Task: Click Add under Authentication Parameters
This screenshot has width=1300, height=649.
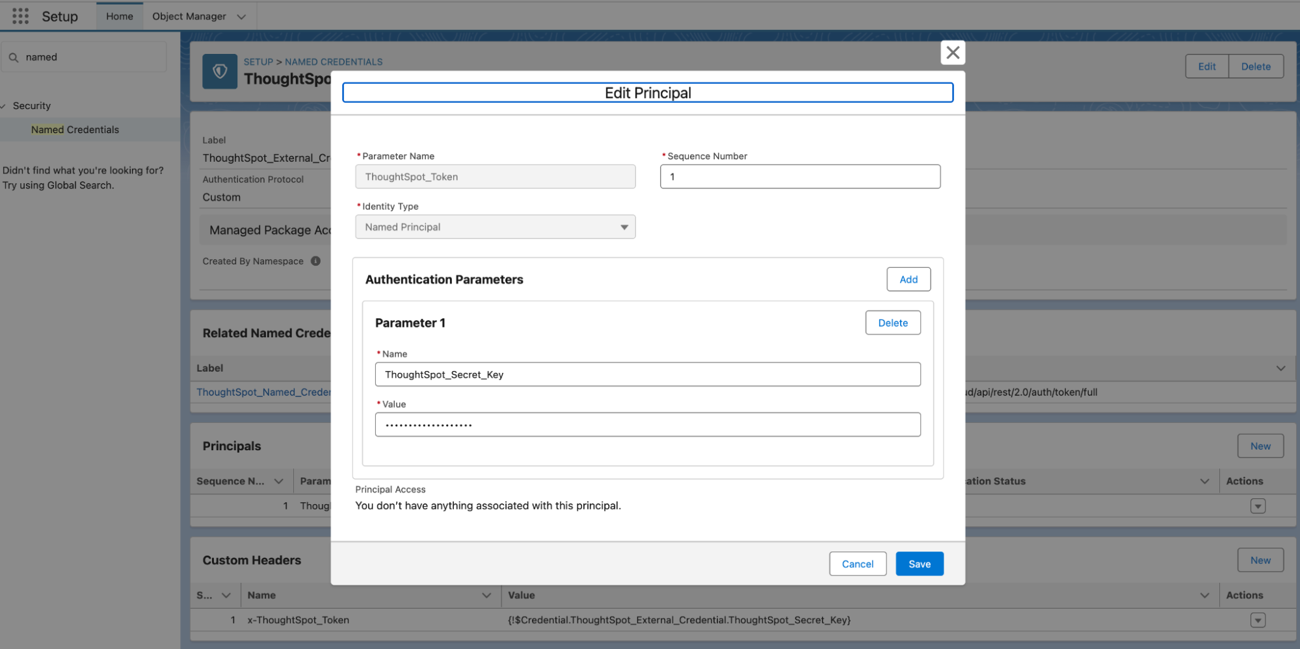Action: click(908, 279)
